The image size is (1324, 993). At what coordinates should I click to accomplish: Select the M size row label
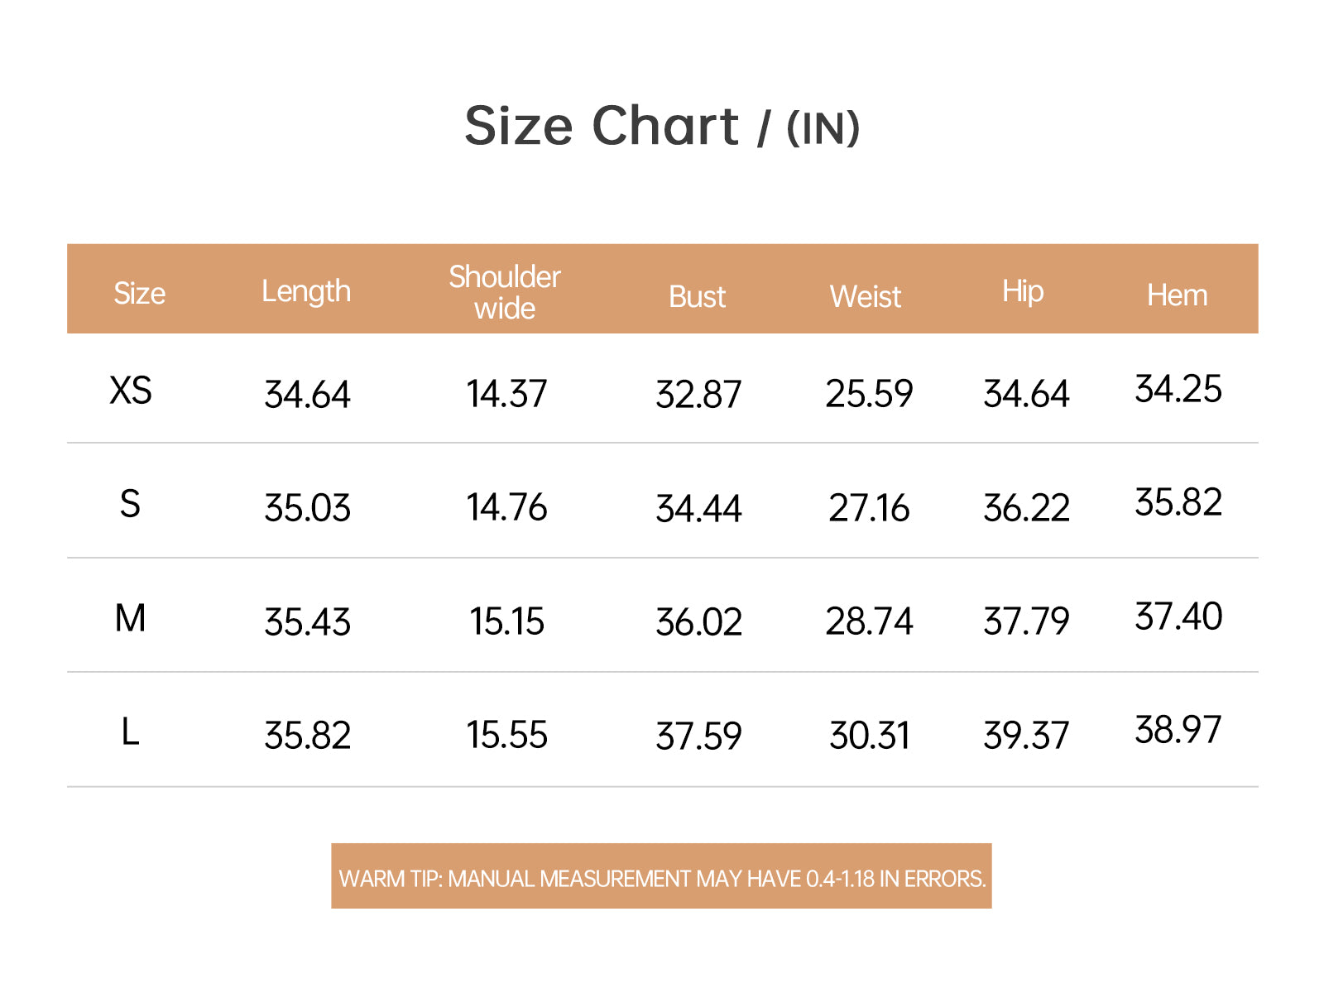point(130,618)
